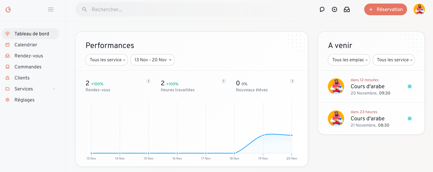Click the app logo in top-left corner
Image resolution: width=433 pixels, height=172 pixels.
(8, 9)
